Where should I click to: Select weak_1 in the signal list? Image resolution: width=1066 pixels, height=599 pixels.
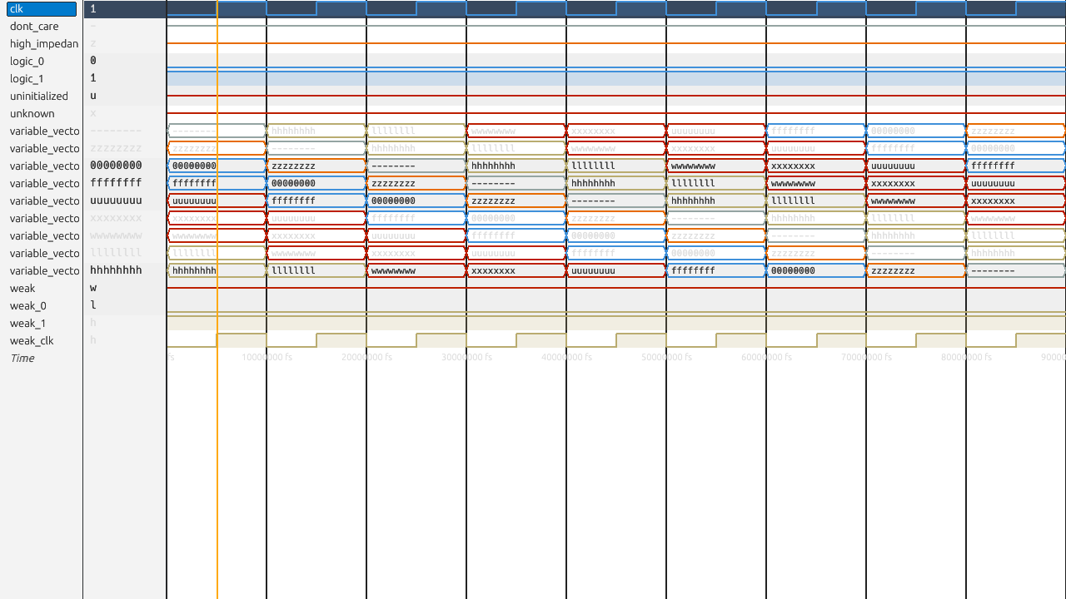[x=27, y=324]
